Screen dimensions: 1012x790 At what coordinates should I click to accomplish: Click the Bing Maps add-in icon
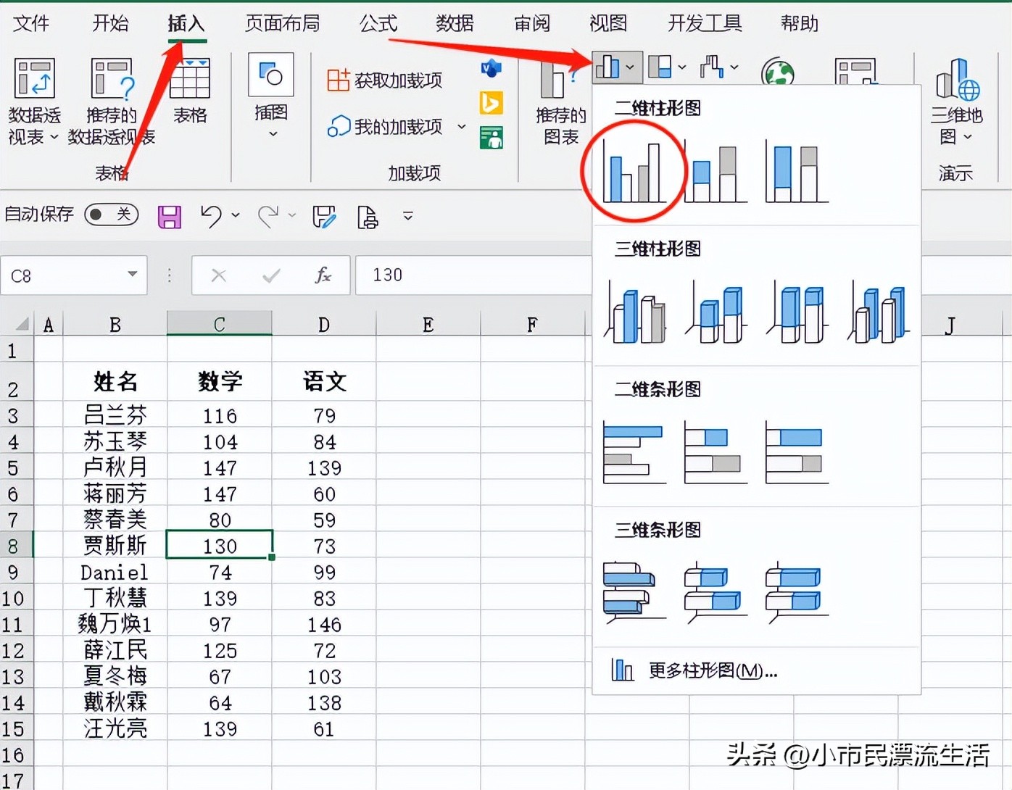click(491, 103)
